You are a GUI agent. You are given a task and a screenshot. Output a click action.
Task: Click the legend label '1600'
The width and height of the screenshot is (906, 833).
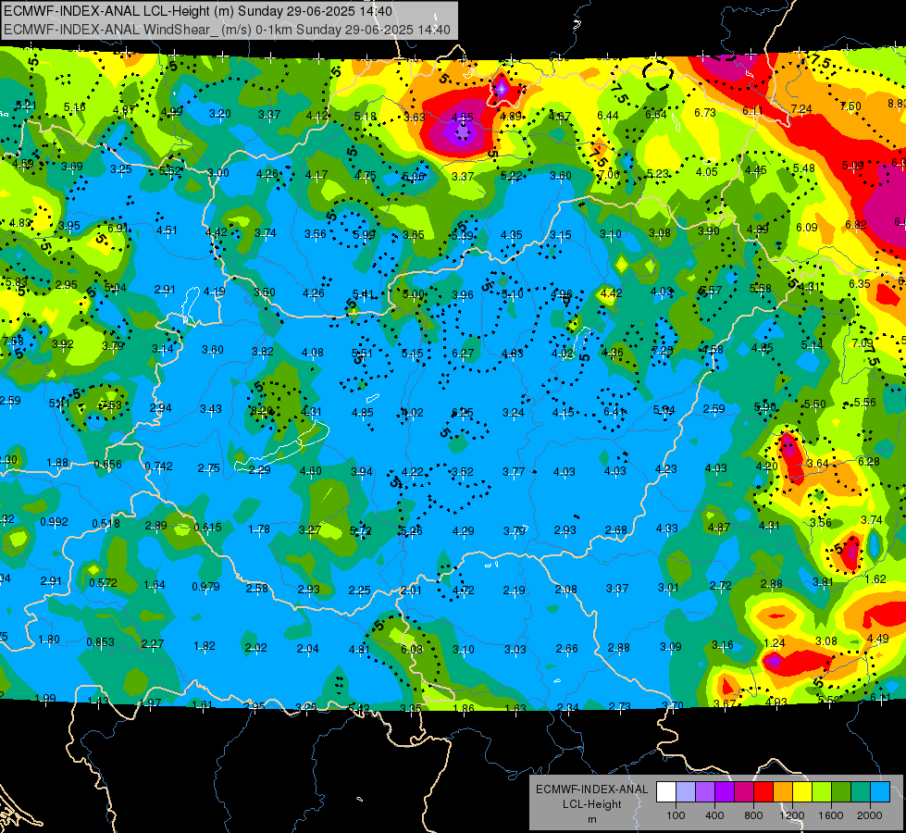831,815
